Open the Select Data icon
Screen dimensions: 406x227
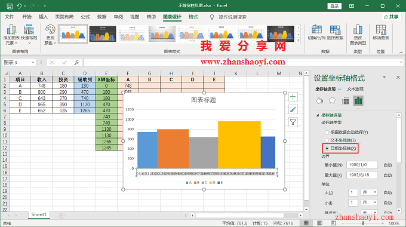pyautogui.click(x=335, y=29)
